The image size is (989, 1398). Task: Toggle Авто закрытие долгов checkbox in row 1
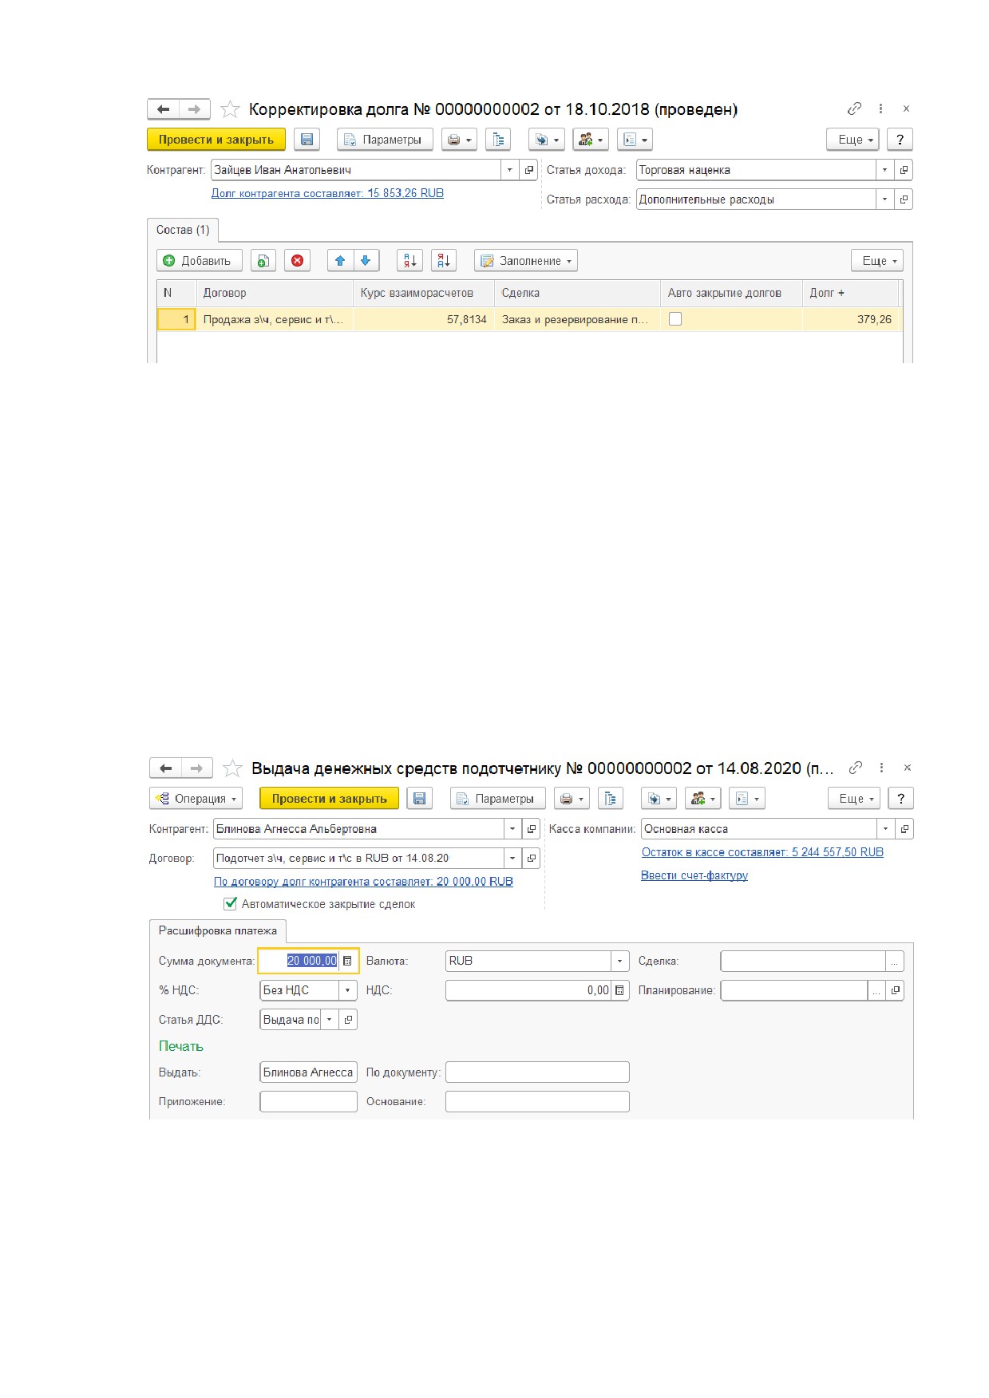point(675,319)
